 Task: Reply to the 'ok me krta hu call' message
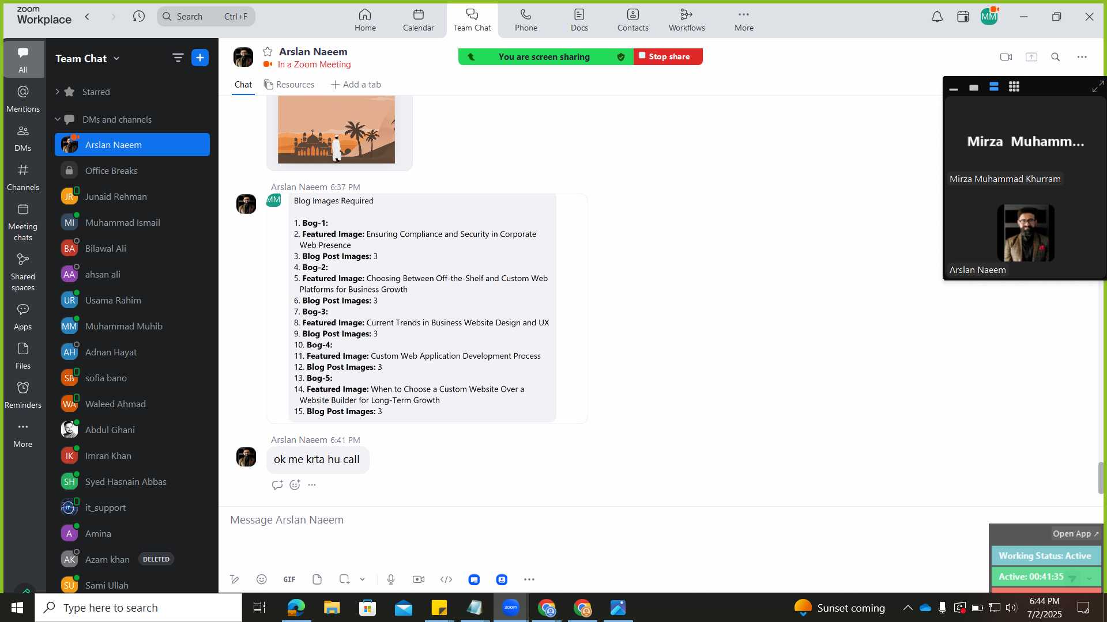[277, 485]
